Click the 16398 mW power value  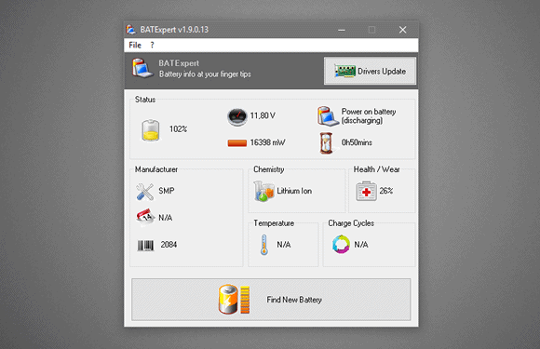point(267,142)
